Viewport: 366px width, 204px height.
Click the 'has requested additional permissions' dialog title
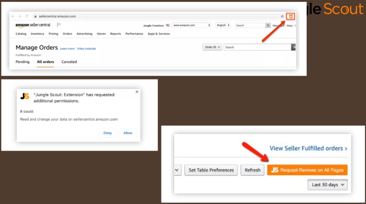pos(74,98)
